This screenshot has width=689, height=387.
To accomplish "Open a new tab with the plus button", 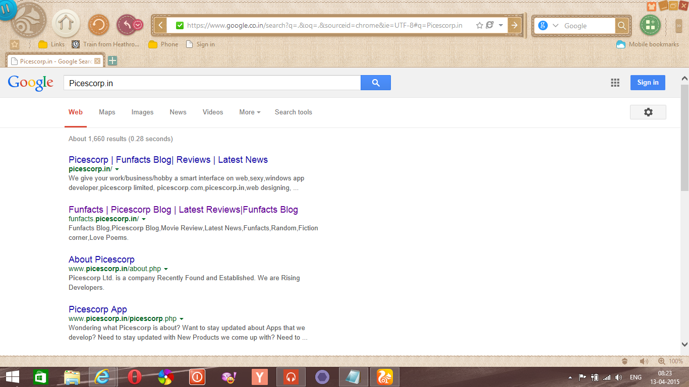I will (112, 61).
